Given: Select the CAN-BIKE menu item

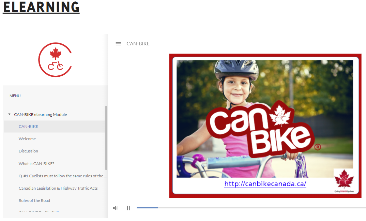Looking at the screenshot, I should pos(55,127).
